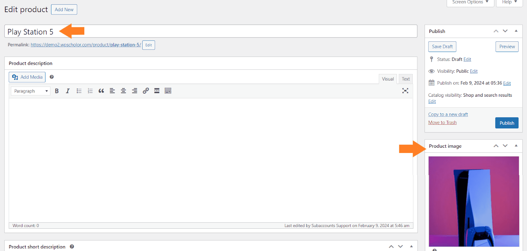Click inside the product description editor area

coord(211,160)
